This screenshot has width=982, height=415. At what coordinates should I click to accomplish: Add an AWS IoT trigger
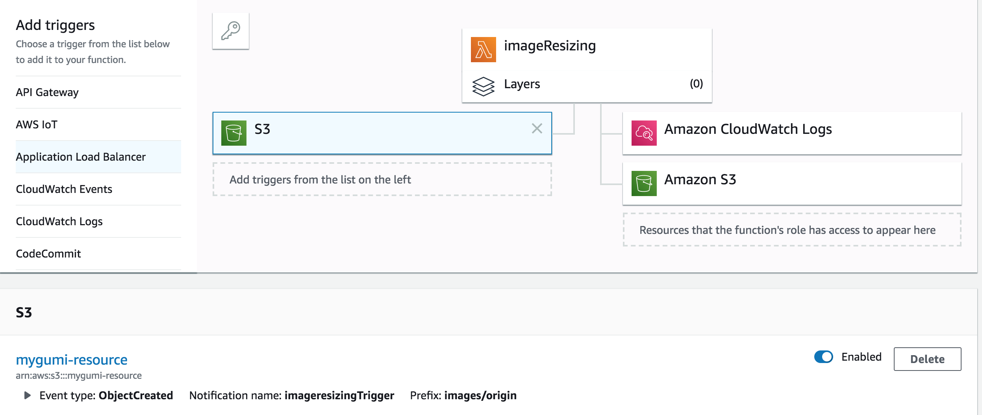coord(98,124)
